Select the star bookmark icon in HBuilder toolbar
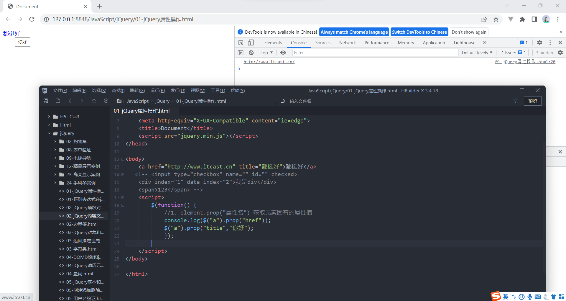The image size is (566, 301). click(94, 101)
